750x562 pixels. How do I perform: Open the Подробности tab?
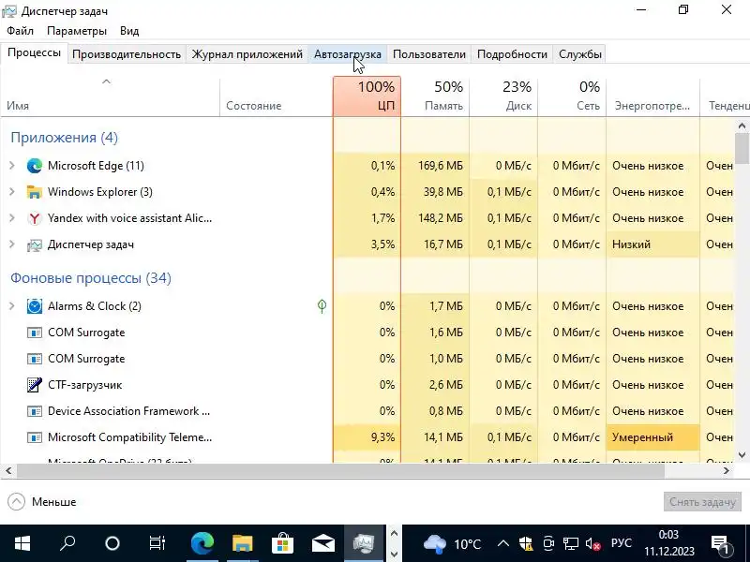tap(512, 54)
